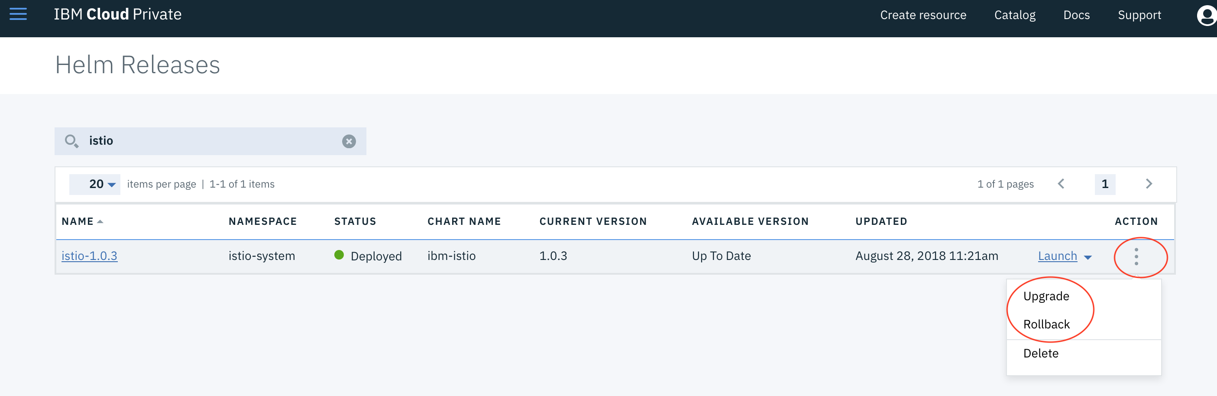This screenshot has width=1217, height=396.
Task: Go to previous page arrow
Action: pos(1061,184)
